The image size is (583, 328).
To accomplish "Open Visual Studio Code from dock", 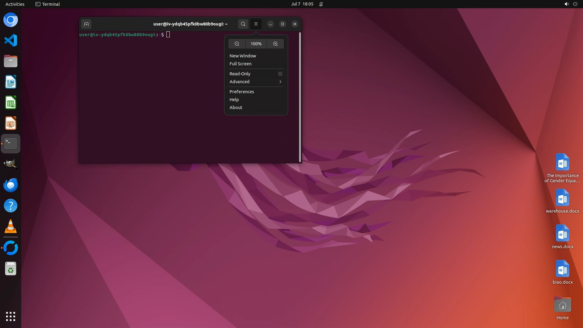I will click(11, 40).
